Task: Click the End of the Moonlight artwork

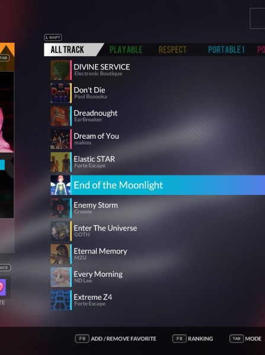Action: tap(60, 185)
